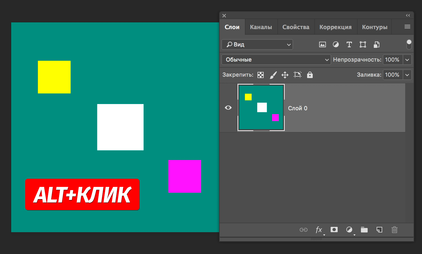Lock transparent pixels of the layer
The height and width of the screenshot is (254, 422).
[x=261, y=75]
